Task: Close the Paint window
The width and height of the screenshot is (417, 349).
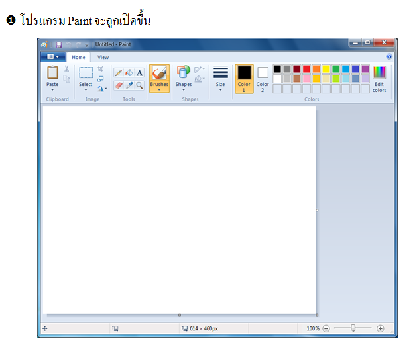Action: pyautogui.click(x=384, y=42)
